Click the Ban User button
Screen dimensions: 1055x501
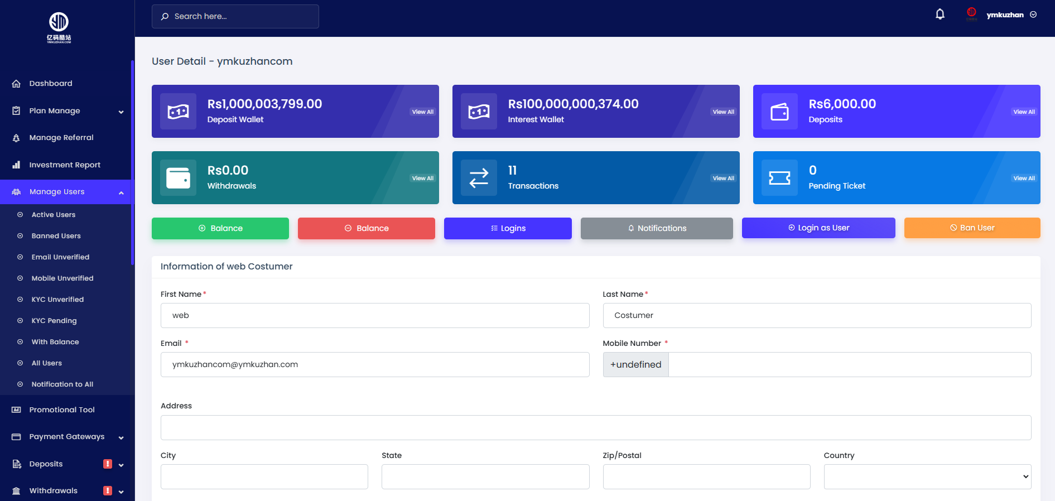coord(972,228)
